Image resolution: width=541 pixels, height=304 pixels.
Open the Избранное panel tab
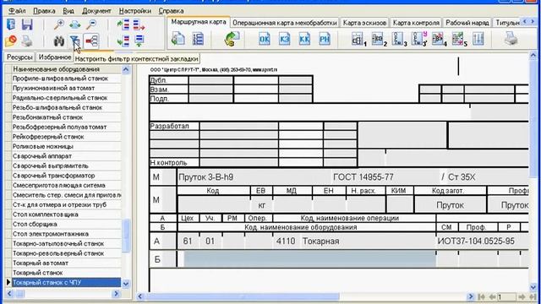coord(55,57)
